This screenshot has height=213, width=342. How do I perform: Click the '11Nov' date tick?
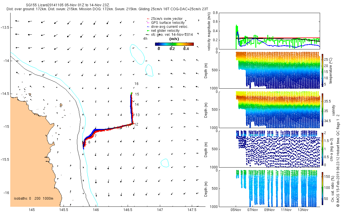point(286,210)
